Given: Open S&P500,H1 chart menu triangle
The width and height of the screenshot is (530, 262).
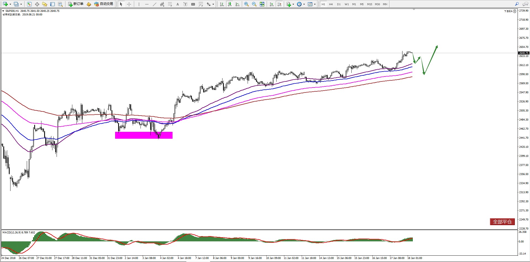Looking at the screenshot, I should pos(3,11).
